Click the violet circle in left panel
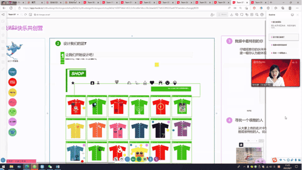 13,121
